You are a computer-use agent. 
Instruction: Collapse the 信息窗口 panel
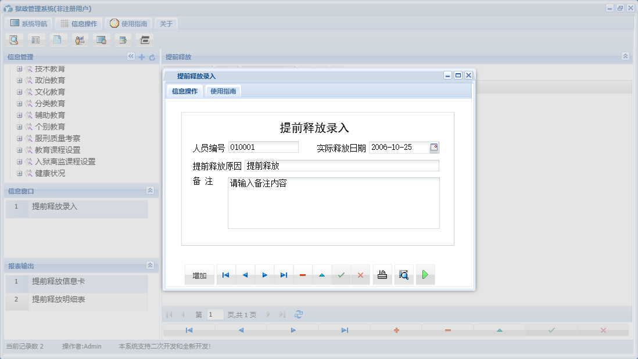pos(150,191)
